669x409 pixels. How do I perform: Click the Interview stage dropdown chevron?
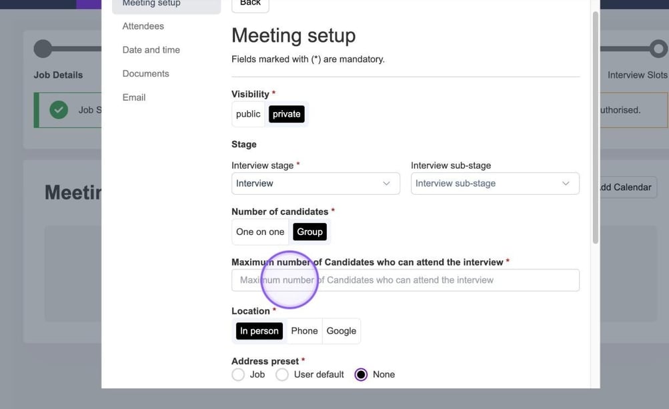tap(386, 183)
